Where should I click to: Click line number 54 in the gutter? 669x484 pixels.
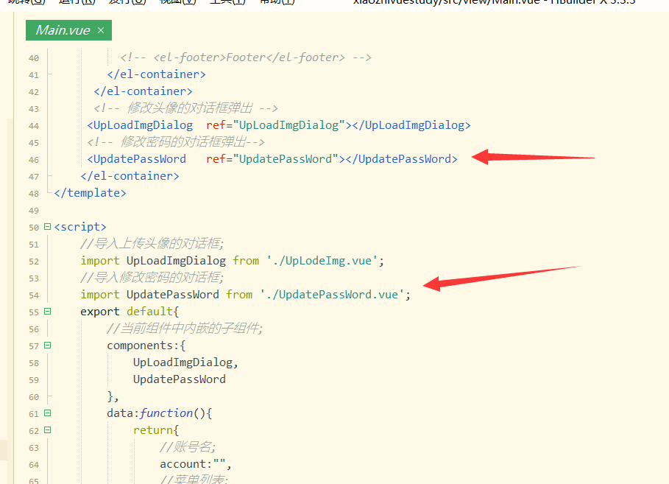[x=34, y=295]
